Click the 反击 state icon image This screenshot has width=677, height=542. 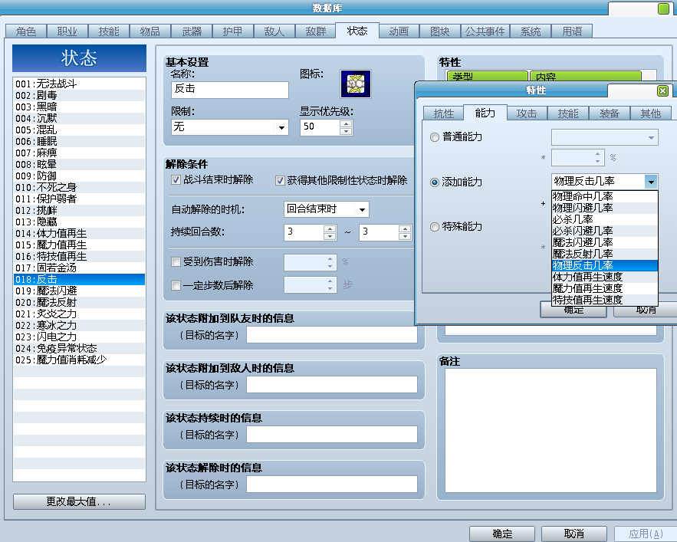coord(355,84)
